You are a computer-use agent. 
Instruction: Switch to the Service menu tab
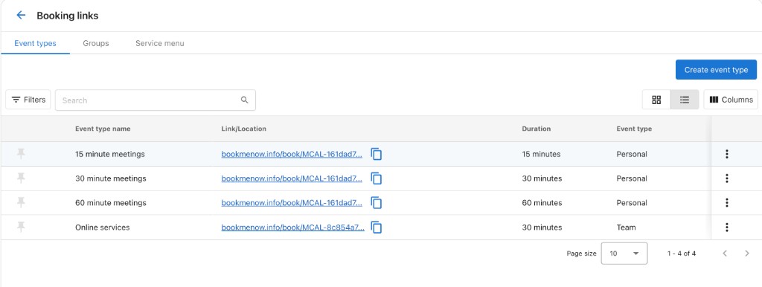click(160, 43)
